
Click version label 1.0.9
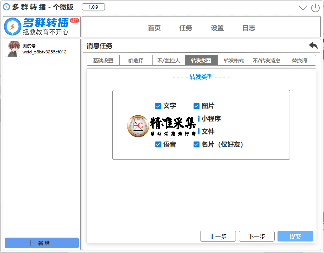[x=93, y=7]
